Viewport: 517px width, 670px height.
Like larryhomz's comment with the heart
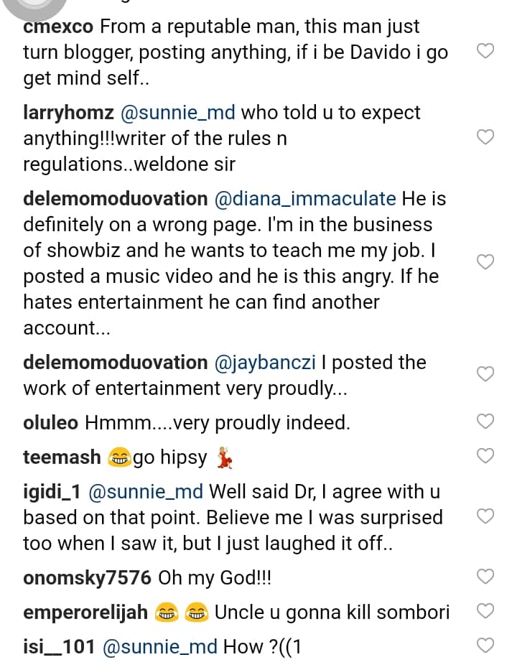coord(486,137)
